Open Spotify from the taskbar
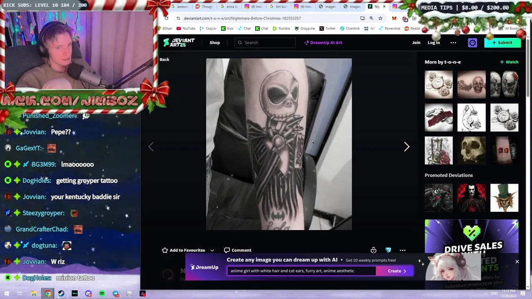Viewport: 532px width, 299px height. pos(102,294)
